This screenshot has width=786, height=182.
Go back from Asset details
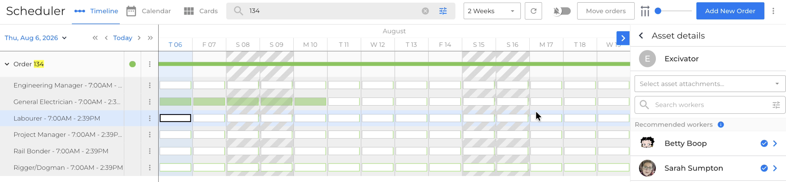pos(641,36)
